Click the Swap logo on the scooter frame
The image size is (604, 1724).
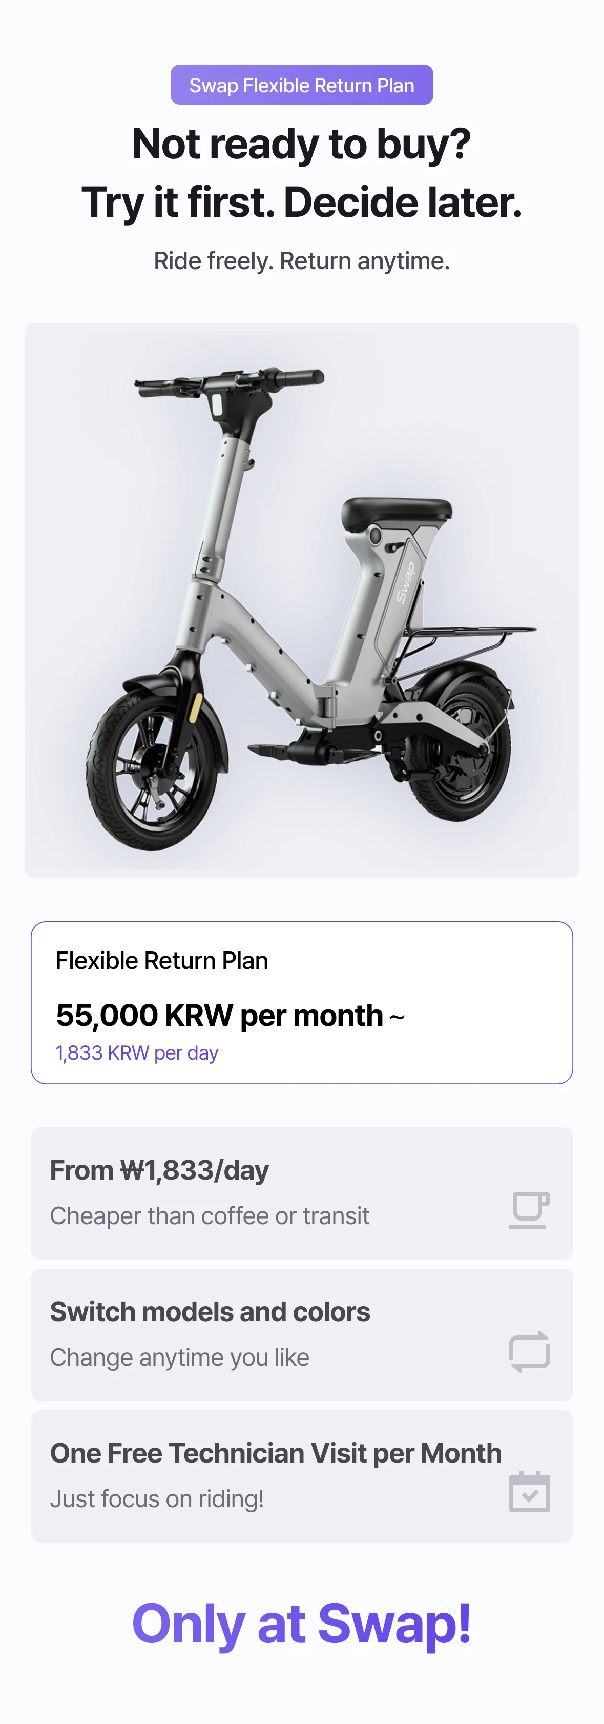[406, 583]
